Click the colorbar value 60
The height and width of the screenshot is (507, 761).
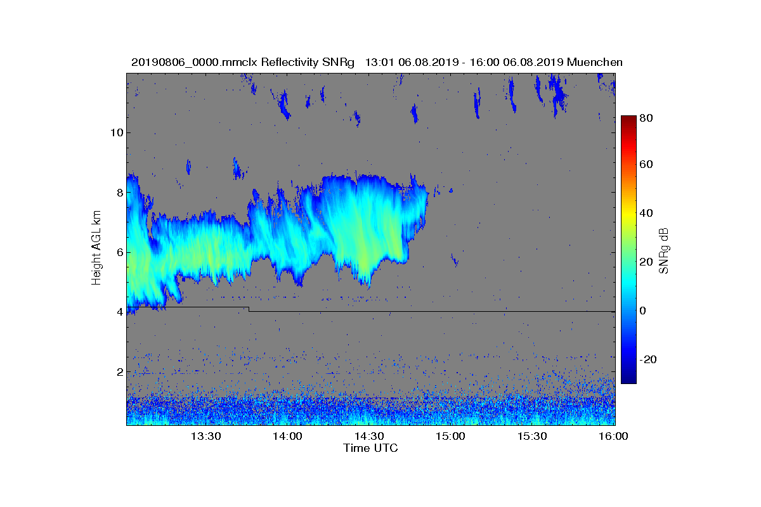pyautogui.click(x=647, y=165)
